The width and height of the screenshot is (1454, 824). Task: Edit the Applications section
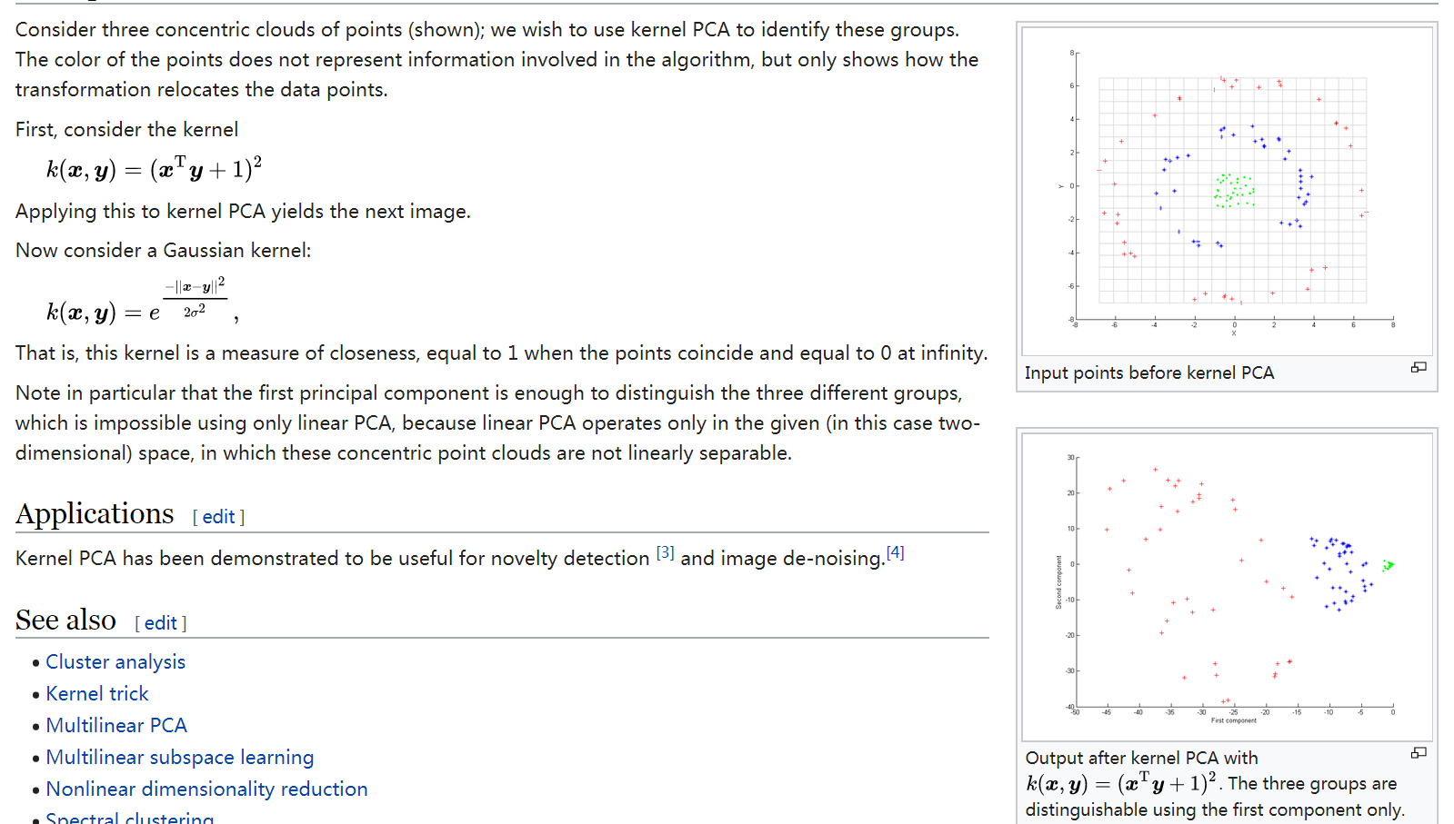[x=217, y=516]
